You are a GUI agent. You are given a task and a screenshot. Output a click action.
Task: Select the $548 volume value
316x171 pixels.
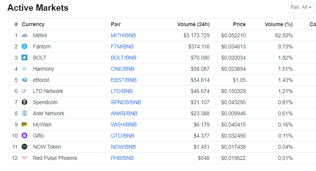coord(203,158)
